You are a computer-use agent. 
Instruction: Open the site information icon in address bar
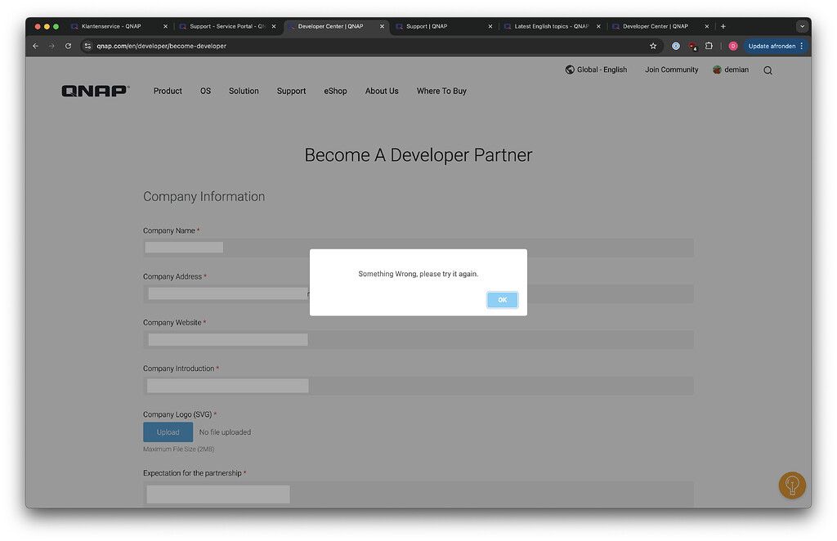88,47
